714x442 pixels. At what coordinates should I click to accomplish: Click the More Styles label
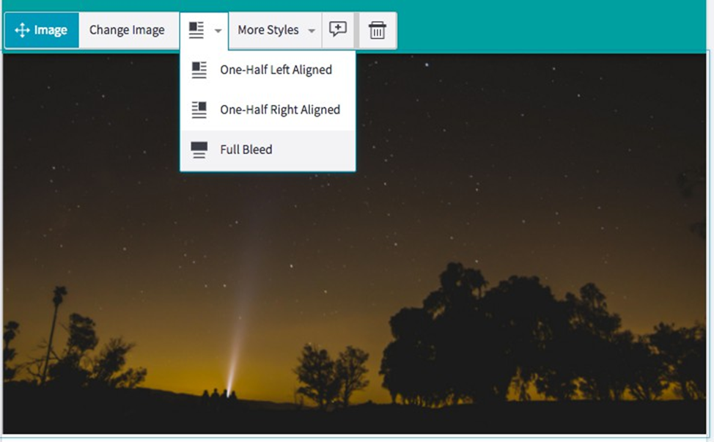pos(268,31)
